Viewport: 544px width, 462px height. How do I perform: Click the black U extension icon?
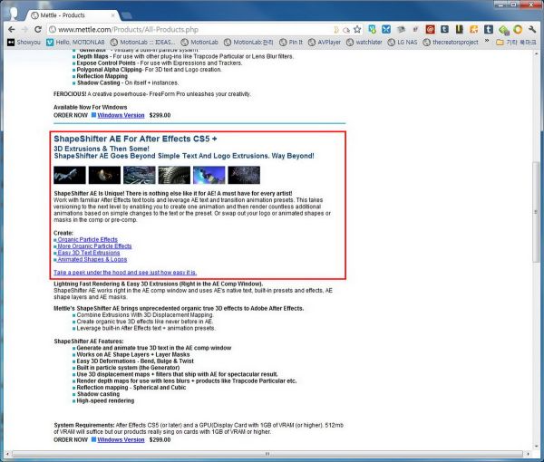pos(460,30)
